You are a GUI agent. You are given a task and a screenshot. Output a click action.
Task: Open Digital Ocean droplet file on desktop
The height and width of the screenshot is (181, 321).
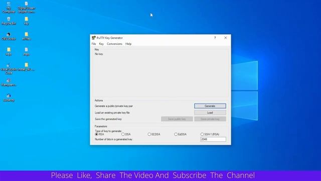coord(27,8)
